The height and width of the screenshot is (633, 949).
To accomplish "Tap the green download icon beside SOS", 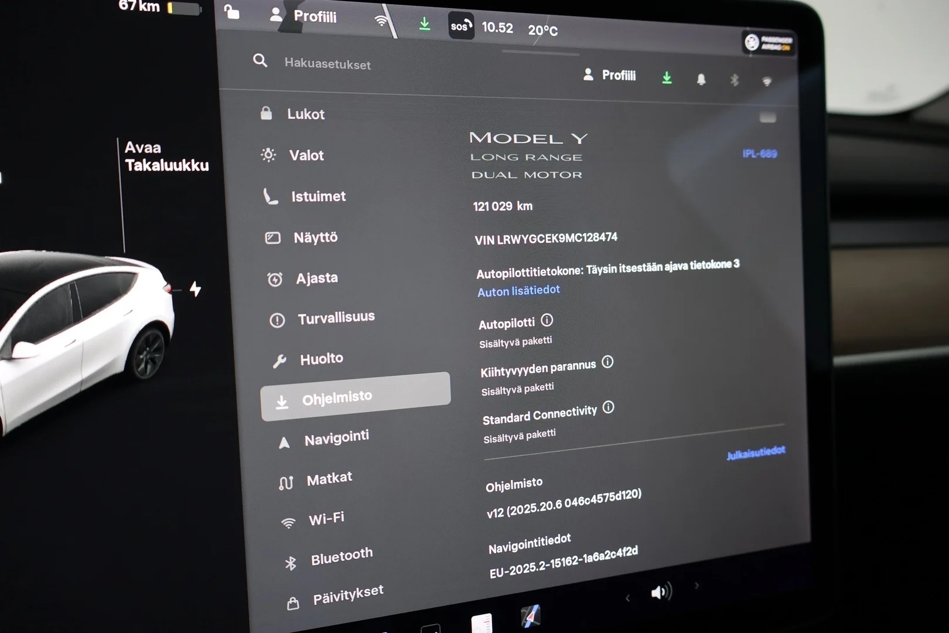I will point(425,23).
